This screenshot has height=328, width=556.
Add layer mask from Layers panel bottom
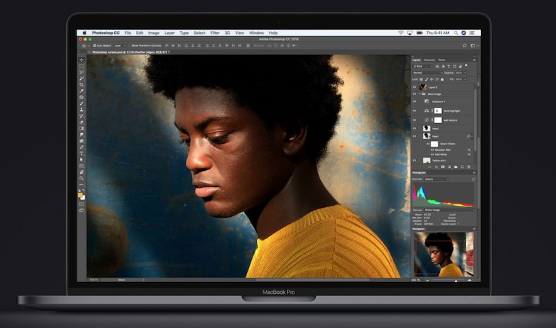(x=443, y=167)
